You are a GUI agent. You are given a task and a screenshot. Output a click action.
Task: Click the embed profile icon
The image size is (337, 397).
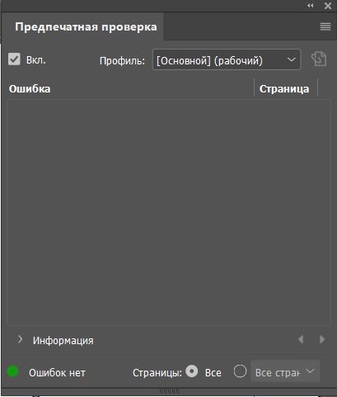coord(319,59)
